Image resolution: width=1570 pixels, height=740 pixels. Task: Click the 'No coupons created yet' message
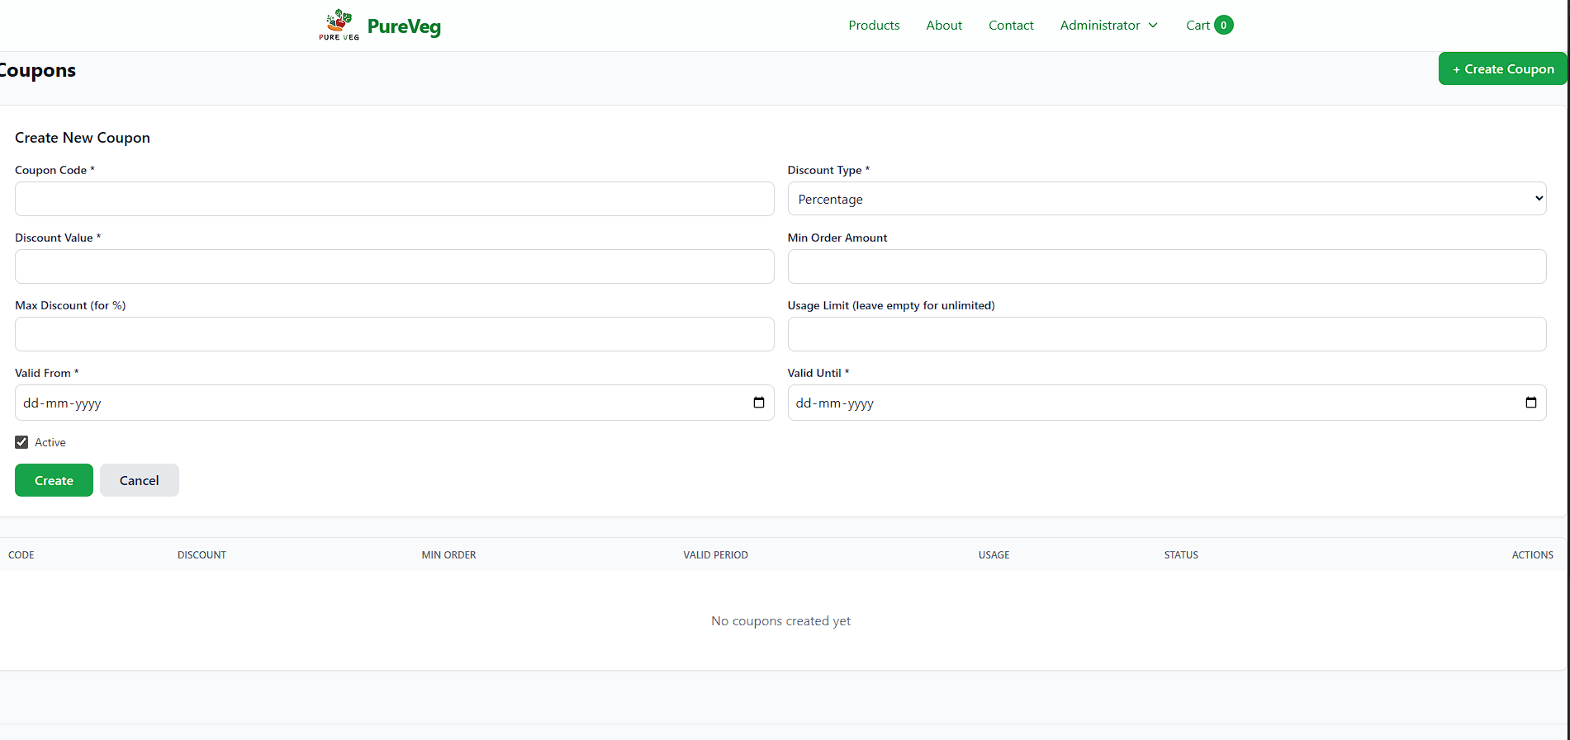(x=780, y=620)
